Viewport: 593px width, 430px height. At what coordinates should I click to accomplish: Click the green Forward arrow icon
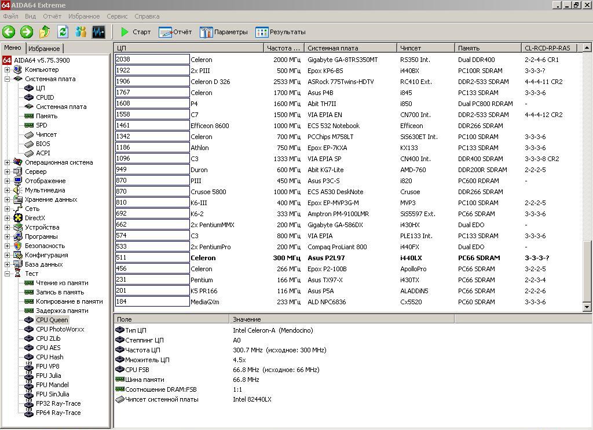(x=27, y=32)
